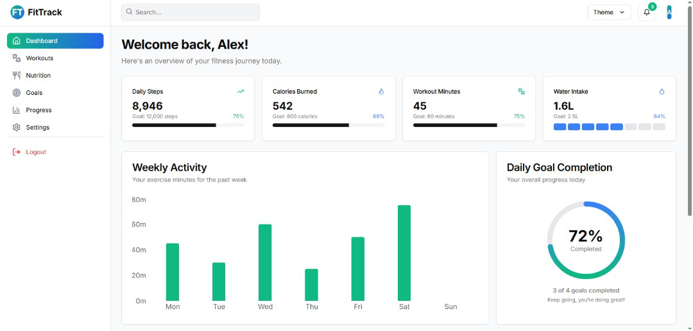Screen dimensions: 693x331
Task: Click the FitTrack brand name
Action: coord(45,12)
